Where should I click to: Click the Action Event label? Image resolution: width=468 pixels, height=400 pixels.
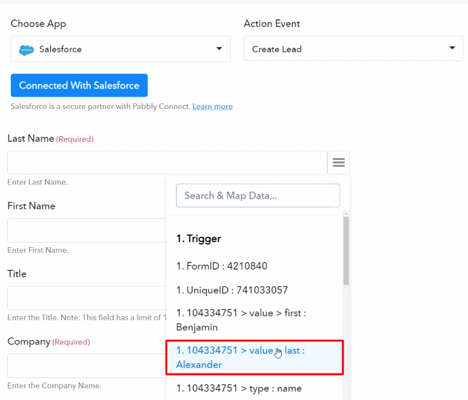click(271, 24)
